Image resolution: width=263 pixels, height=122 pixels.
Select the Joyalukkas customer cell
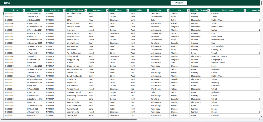click(x=76, y=83)
